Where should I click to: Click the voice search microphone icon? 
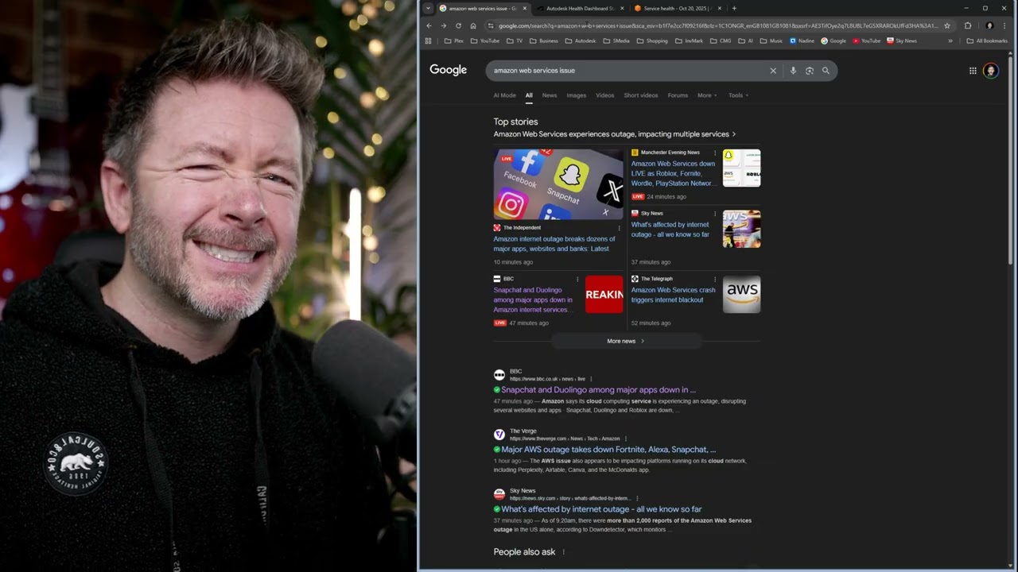[x=793, y=71]
